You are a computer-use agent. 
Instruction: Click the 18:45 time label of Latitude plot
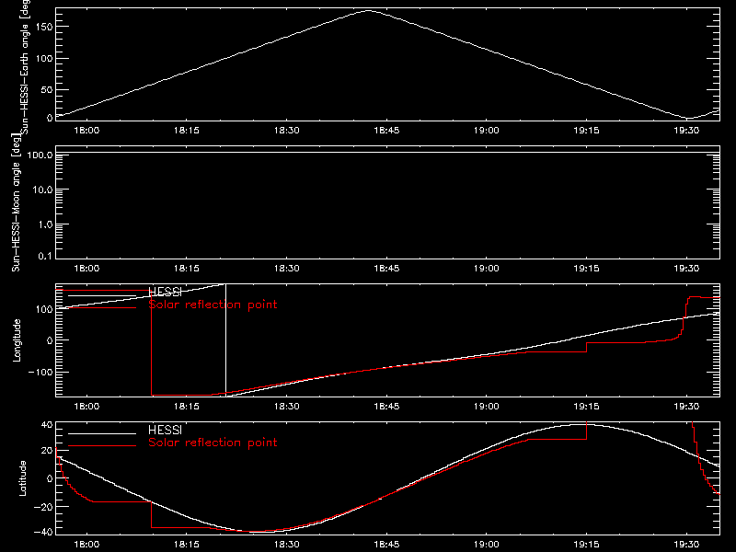pyautogui.click(x=386, y=545)
